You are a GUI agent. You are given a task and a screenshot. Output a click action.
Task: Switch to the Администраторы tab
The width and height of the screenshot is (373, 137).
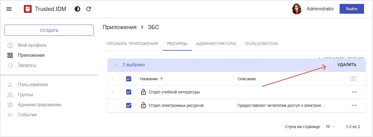(216, 44)
